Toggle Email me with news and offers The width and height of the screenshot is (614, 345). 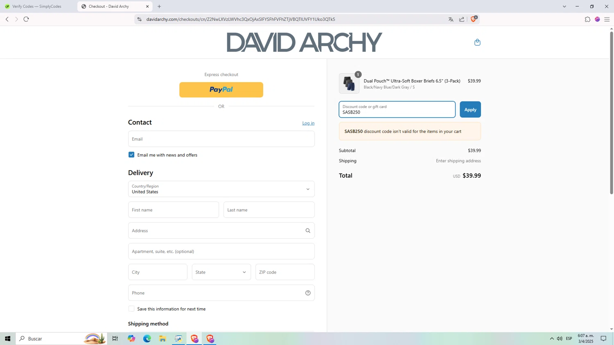[x=131, y=155]
